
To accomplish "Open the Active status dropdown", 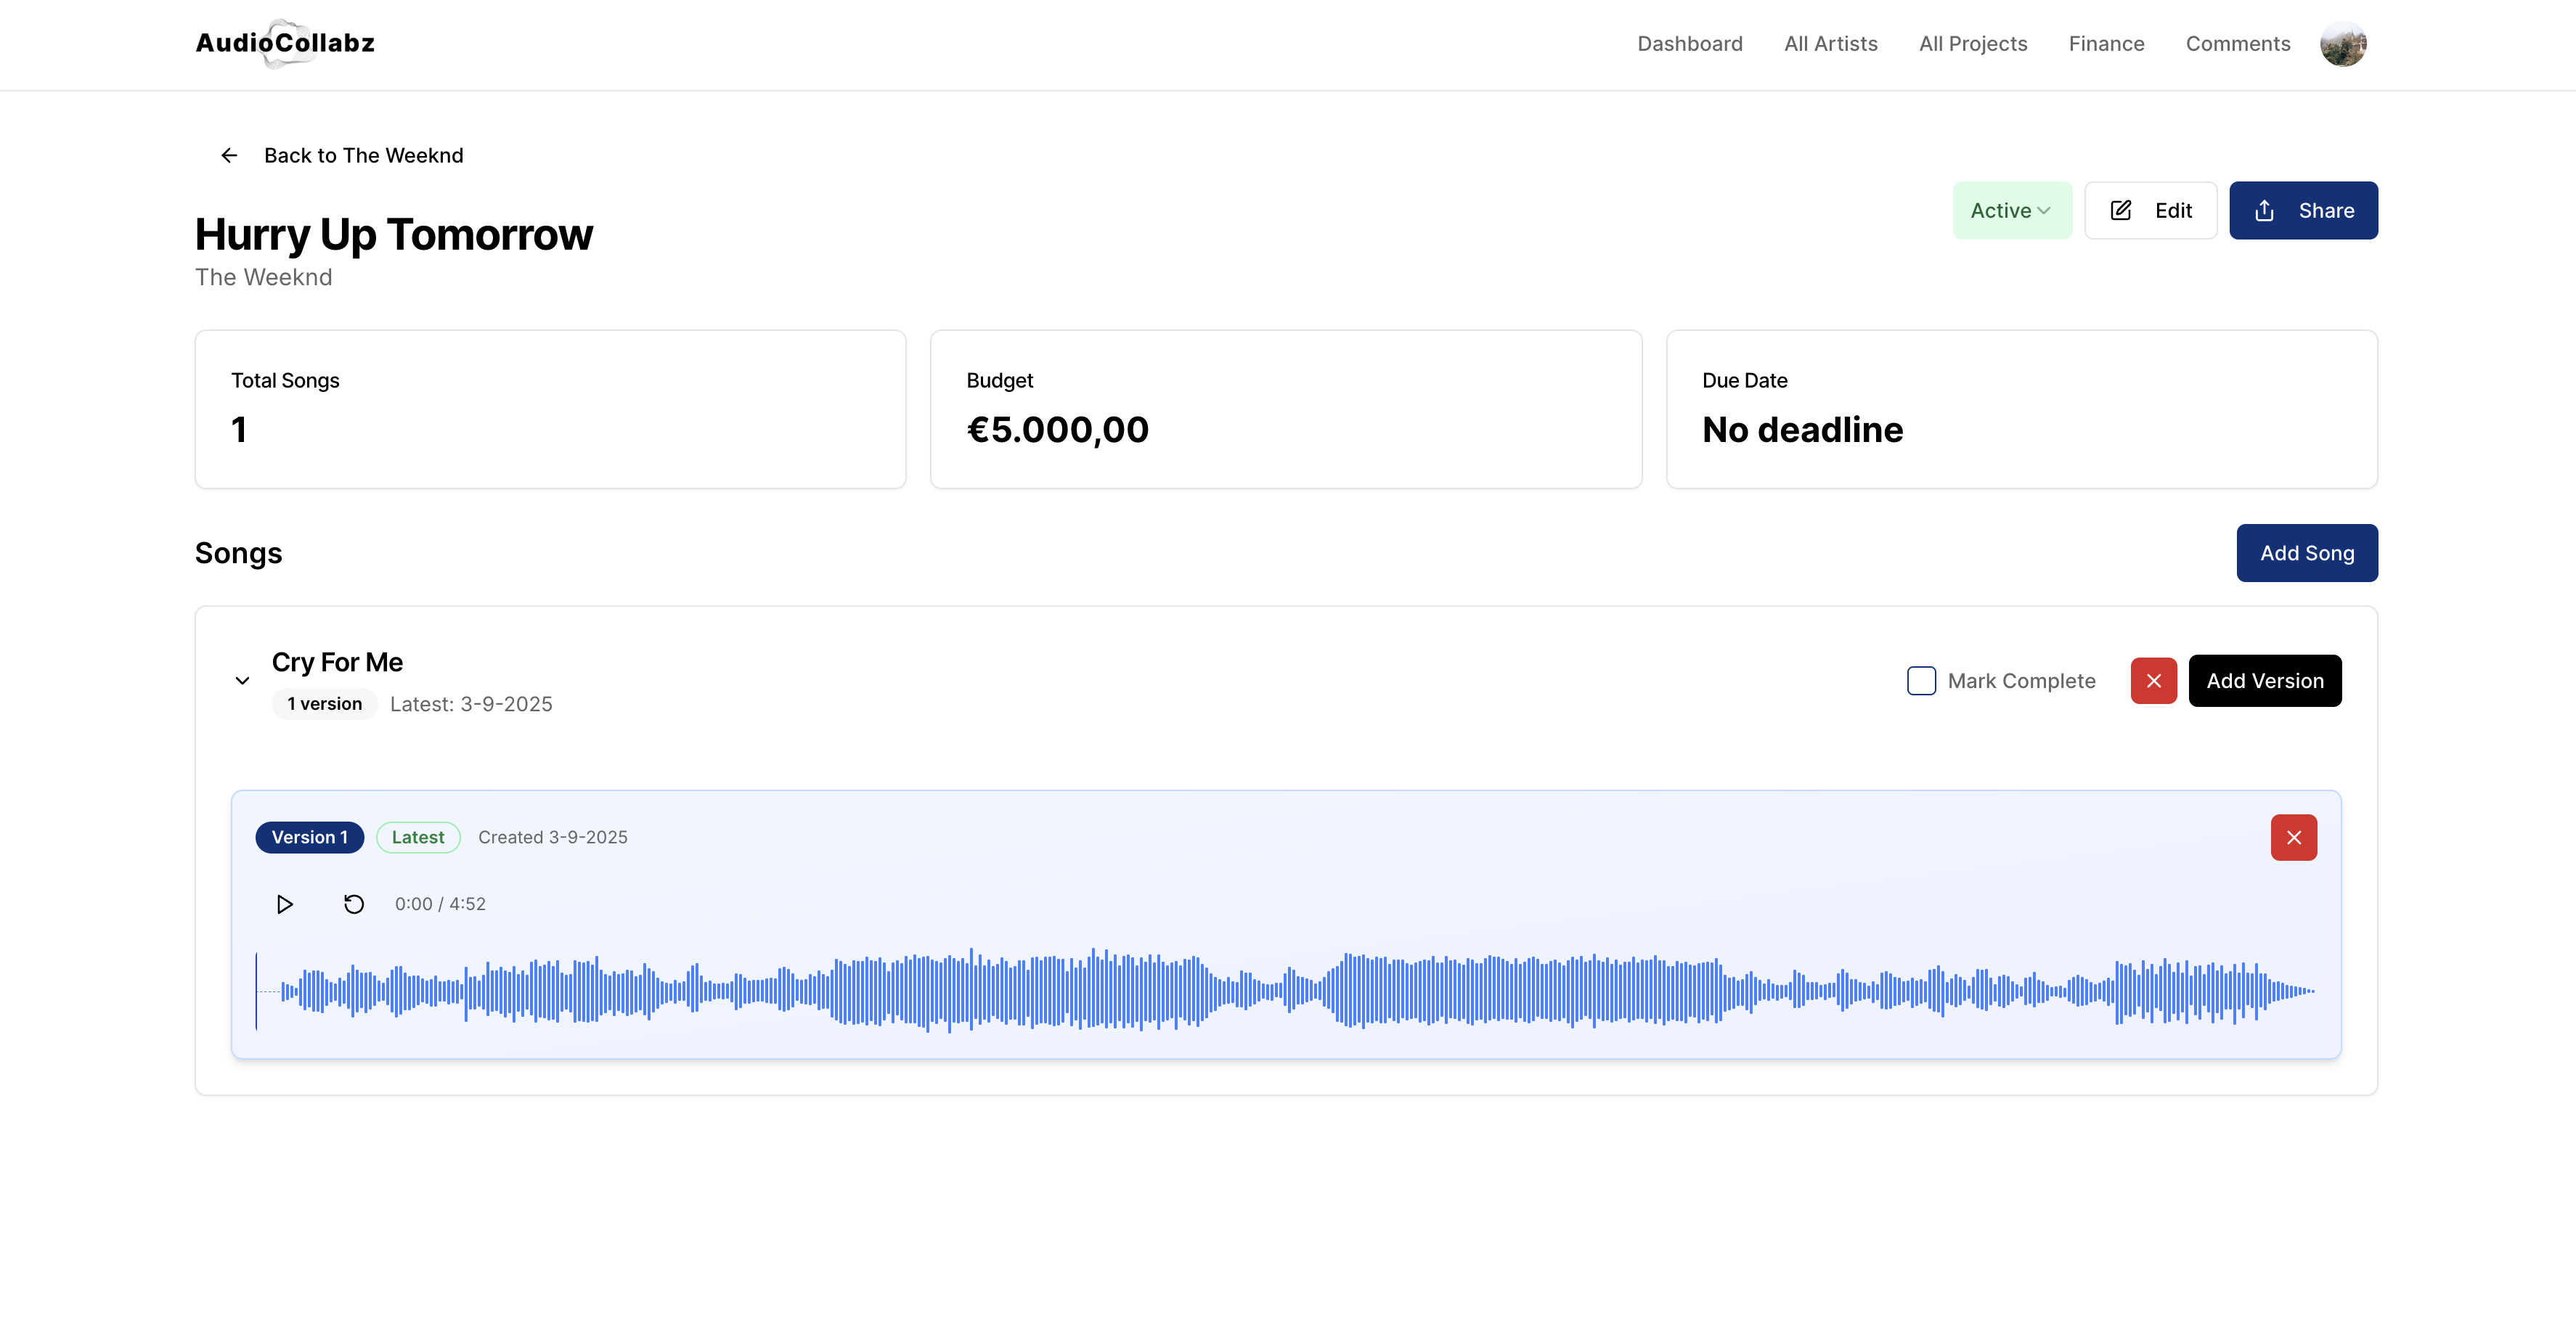I will (x=2011, y=210).
